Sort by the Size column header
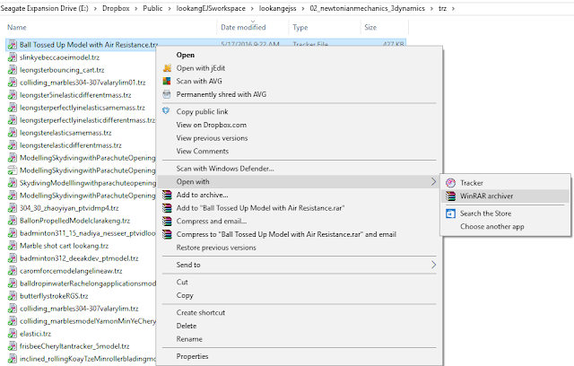This screenshot has height=366, width=574. (x=370, y=27)
